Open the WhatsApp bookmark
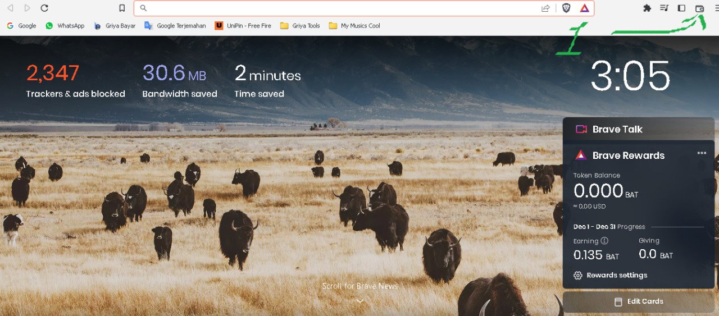Viewport: 719px width, 316px height. click(65, 26)
